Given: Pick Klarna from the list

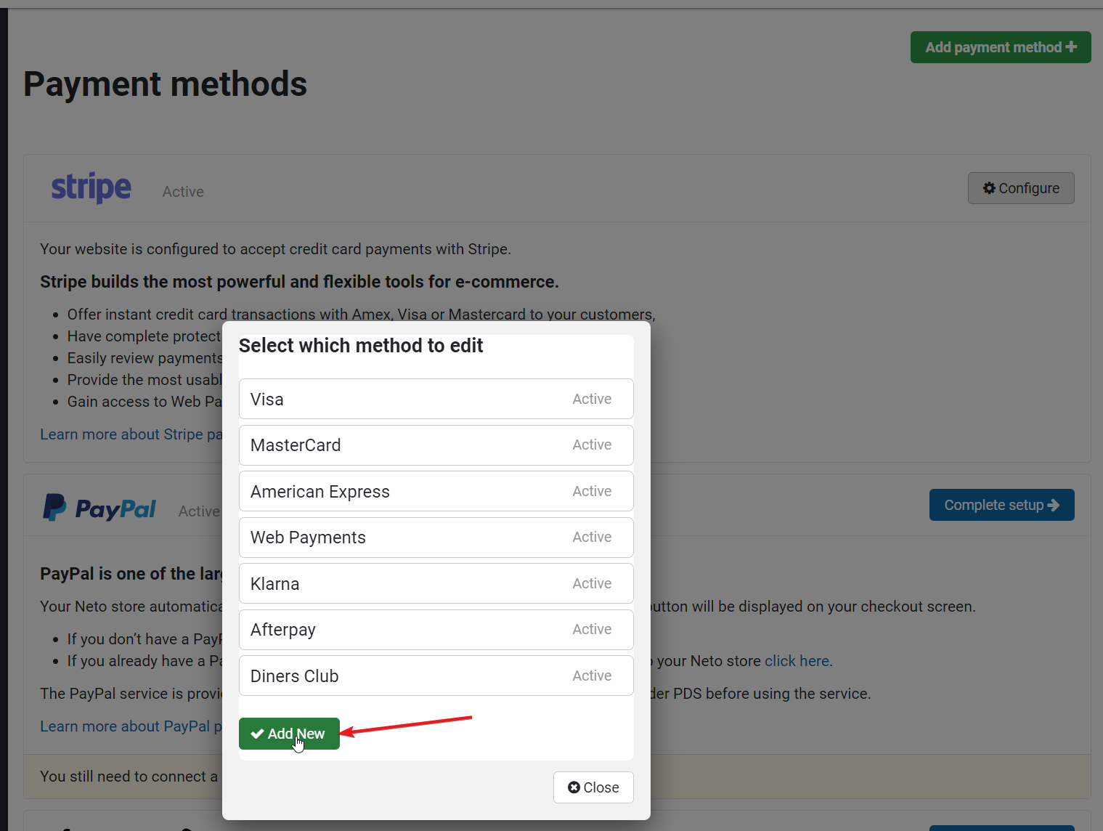Looking at the screenshot, I should [436, 583].
